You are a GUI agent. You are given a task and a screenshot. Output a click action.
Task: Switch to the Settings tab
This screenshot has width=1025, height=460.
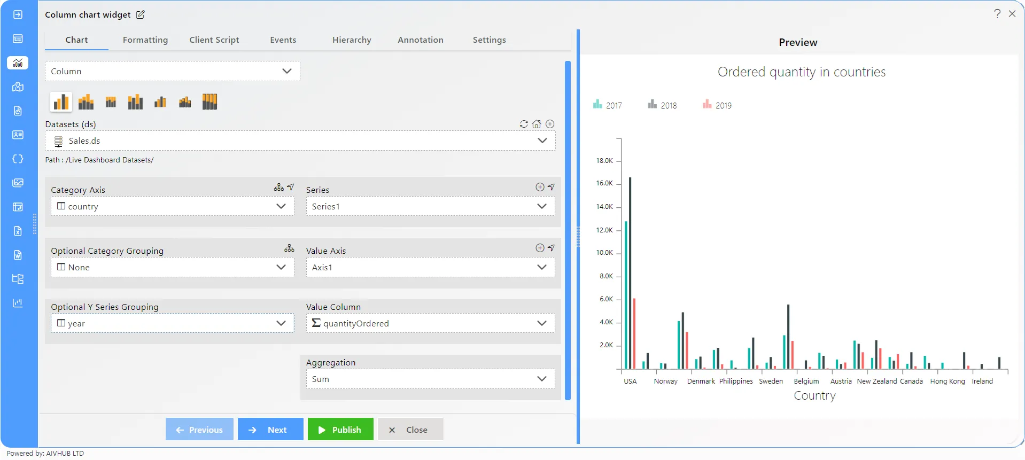coord(489,40)
